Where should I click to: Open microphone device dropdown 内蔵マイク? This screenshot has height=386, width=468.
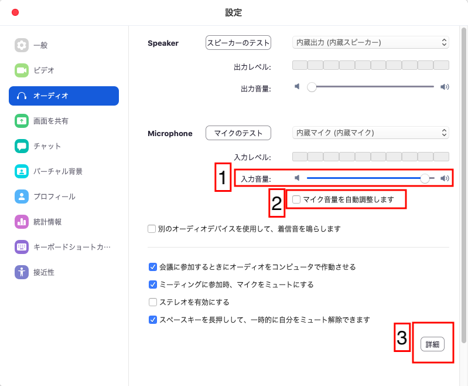pos(371,133)
